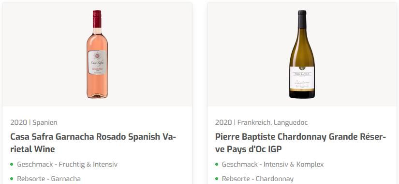Click the black capsule of Chardonnay bottle
This screenshot has width=399, height=184.
pos(302,19)
